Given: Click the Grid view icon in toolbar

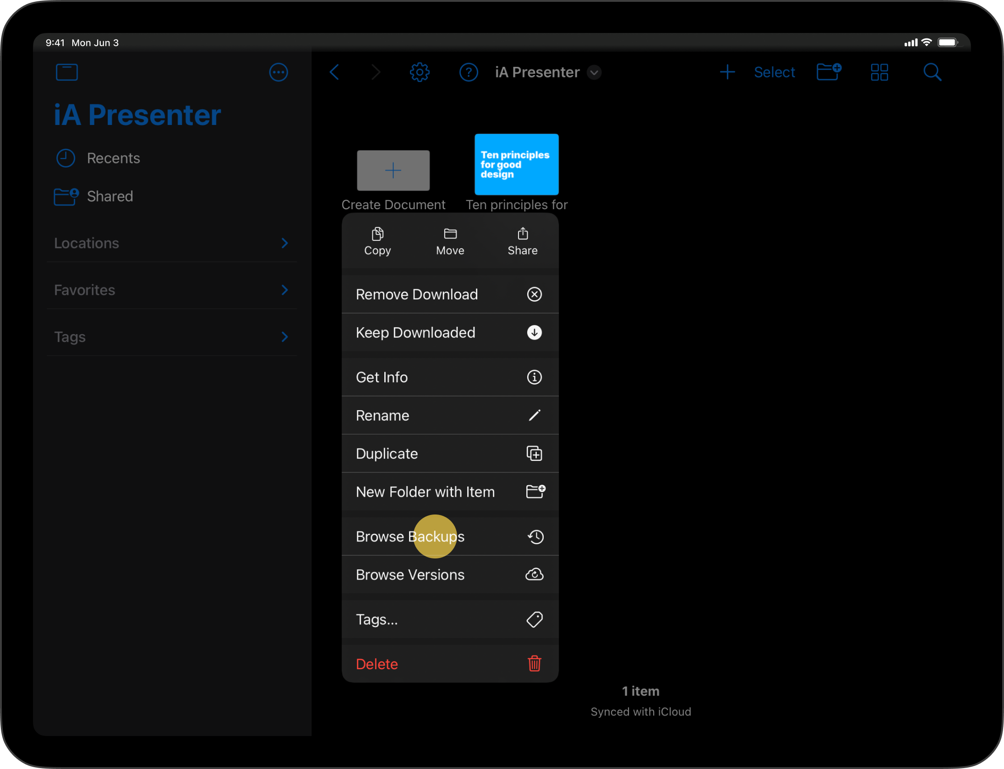Looking at the screenshot, I should pos(879,72).
